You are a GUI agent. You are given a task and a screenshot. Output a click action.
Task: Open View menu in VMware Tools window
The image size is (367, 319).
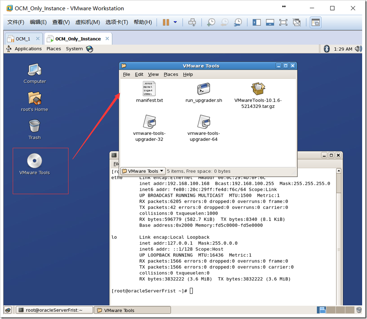153,74
